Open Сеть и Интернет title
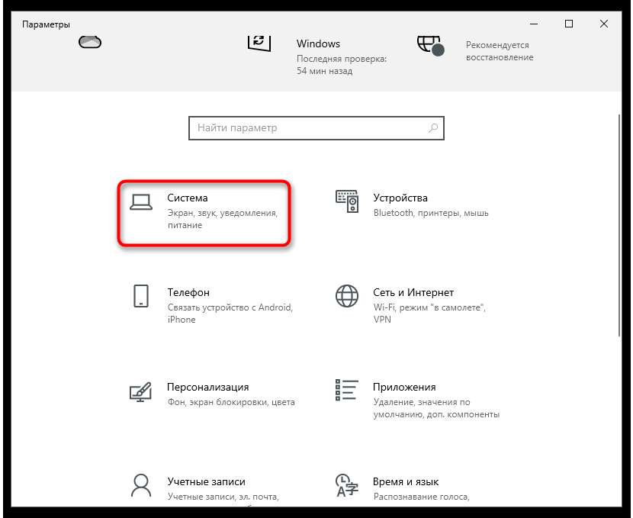 click(x=413, y=292)
